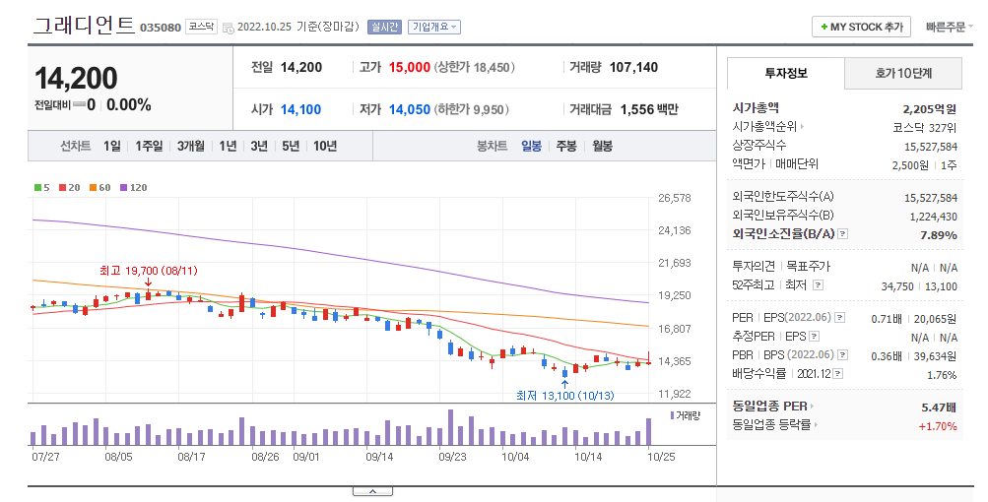Click the calendar clock icon beside the date
The image size is (988, 502).
click(x=229, y=28)
